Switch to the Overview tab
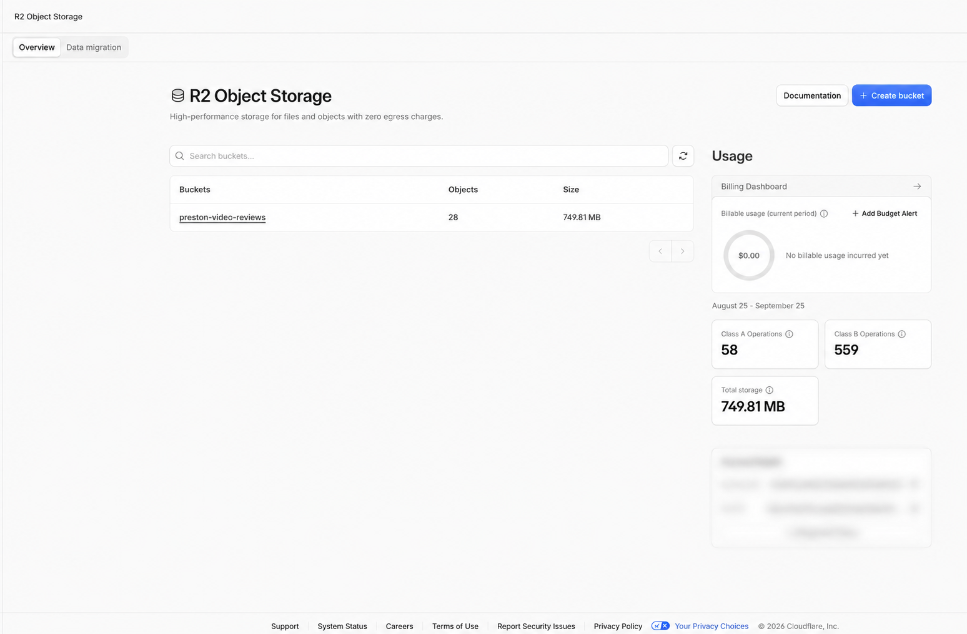967x634 pixels. pyautogui.click(x=37, y=47)
